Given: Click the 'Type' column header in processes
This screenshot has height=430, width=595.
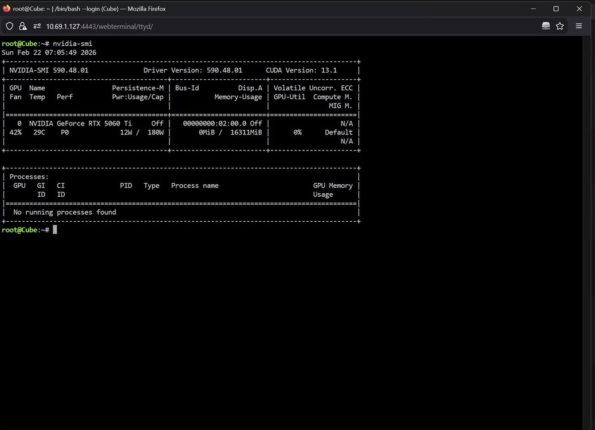Looking at the screenshot, I should (x=151, y=186).
